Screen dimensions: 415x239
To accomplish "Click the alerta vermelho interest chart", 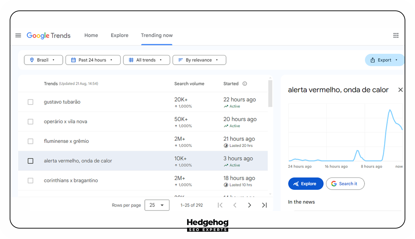I will (346, 133).
